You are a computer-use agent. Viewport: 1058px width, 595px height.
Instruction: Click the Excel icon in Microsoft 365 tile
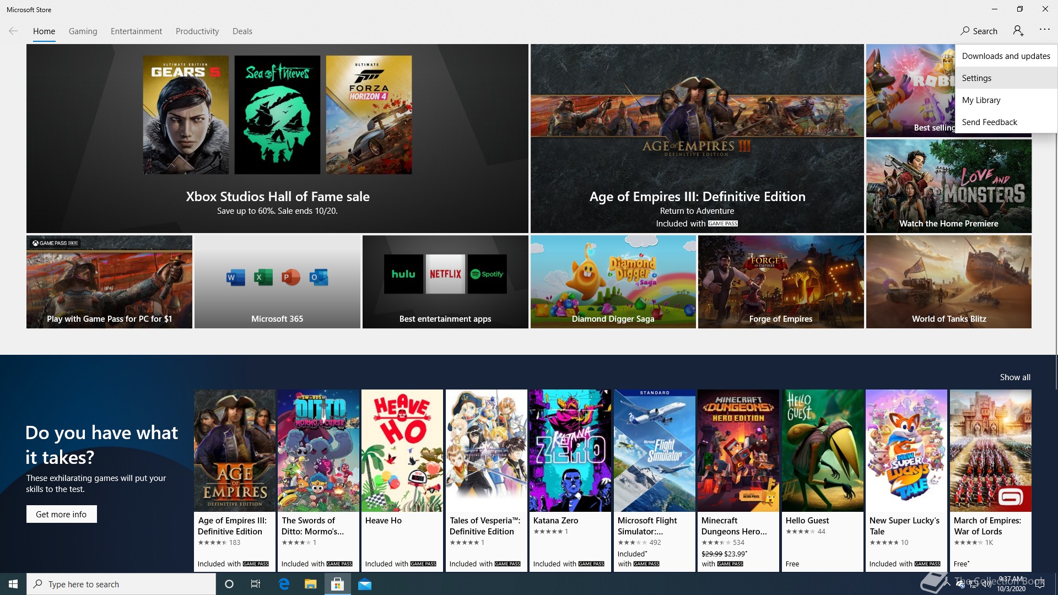pos(263,277)
